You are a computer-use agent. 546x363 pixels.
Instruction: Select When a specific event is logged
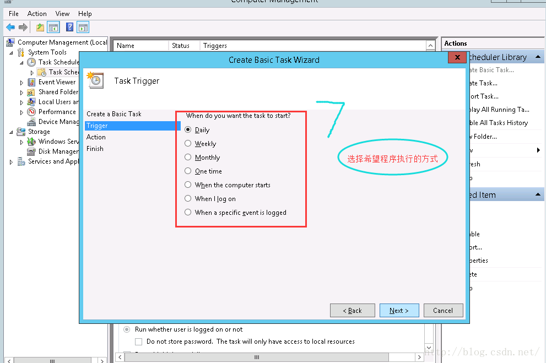(188, 212)
